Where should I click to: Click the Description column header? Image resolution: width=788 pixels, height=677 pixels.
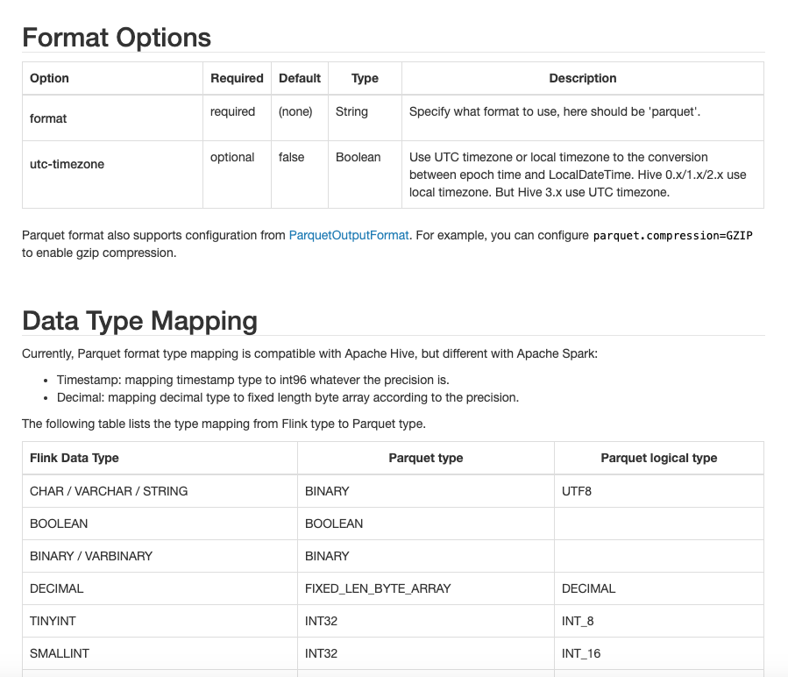[583, 78]
